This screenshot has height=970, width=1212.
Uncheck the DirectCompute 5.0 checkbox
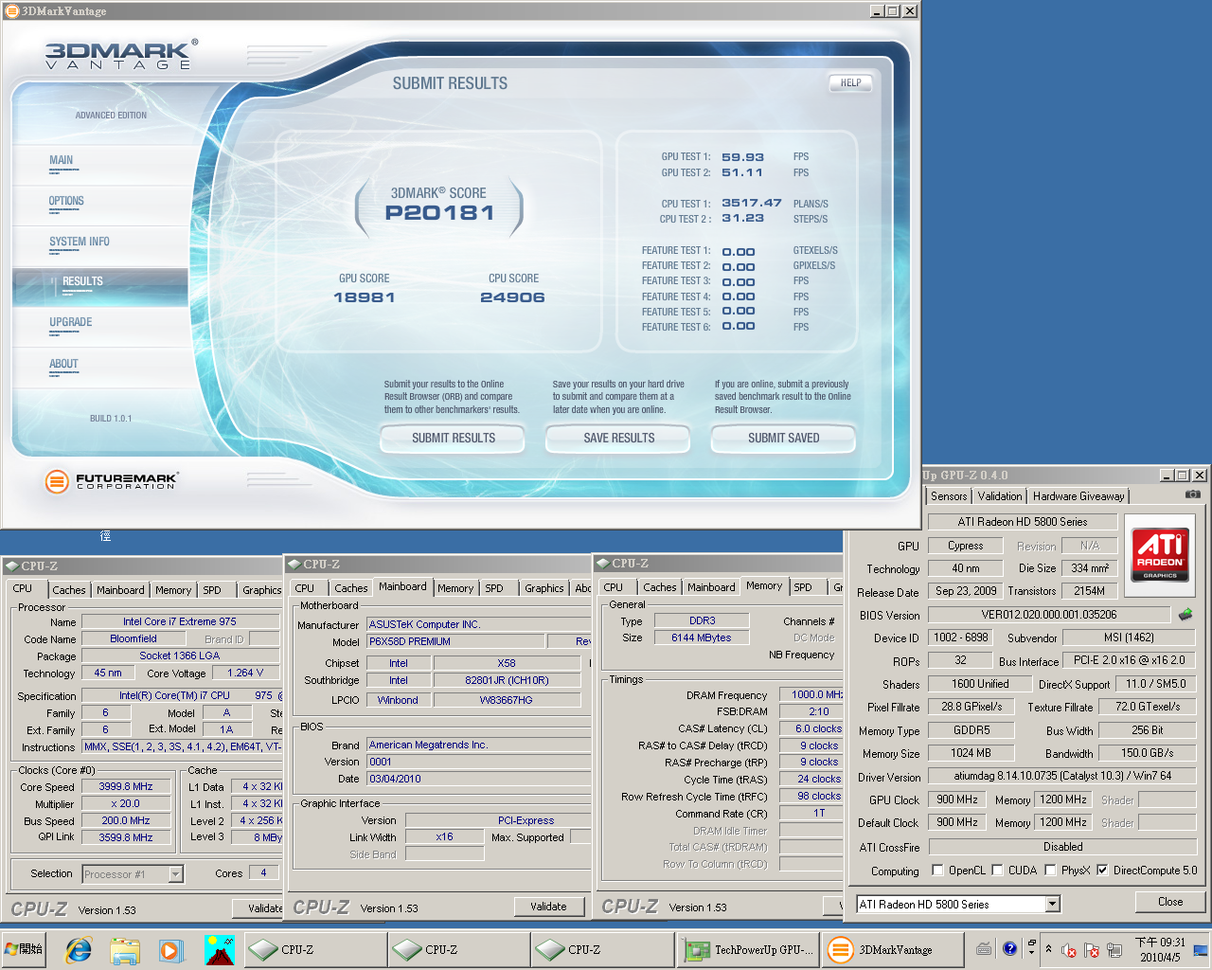click(1102, 871)
